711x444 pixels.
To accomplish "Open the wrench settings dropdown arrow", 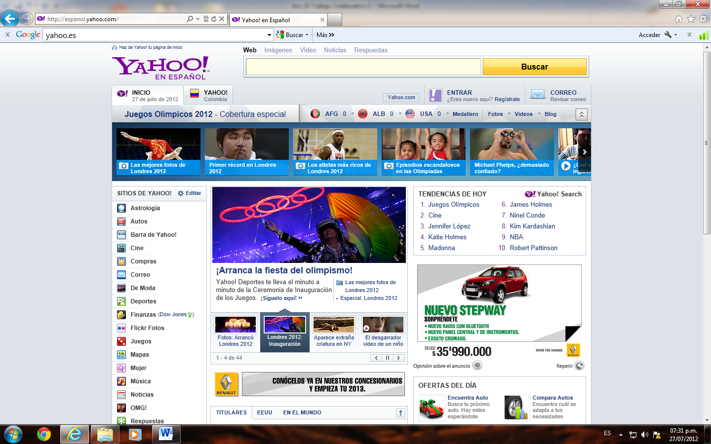I will 675,35.
